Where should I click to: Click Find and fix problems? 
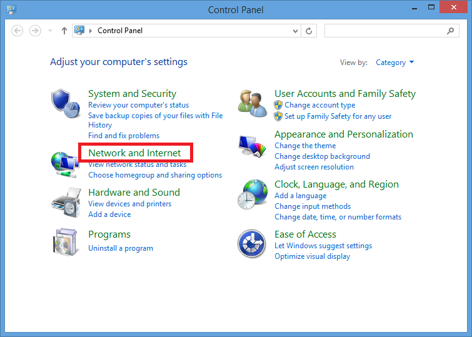click(124, 136)
